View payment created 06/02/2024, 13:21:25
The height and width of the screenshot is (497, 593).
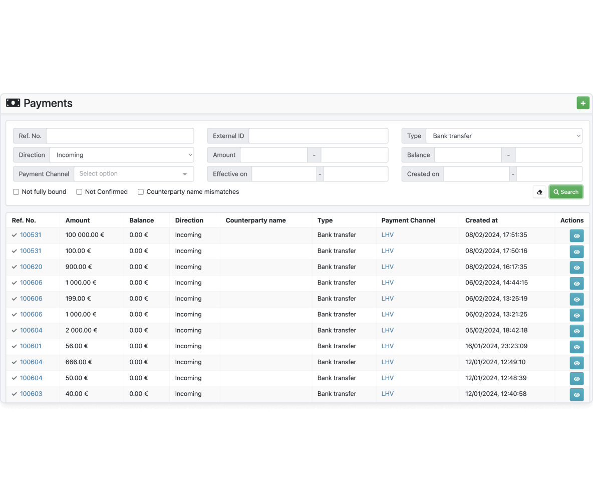(x=577, y=315)
